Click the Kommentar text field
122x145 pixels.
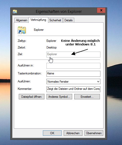pos(73,89)
